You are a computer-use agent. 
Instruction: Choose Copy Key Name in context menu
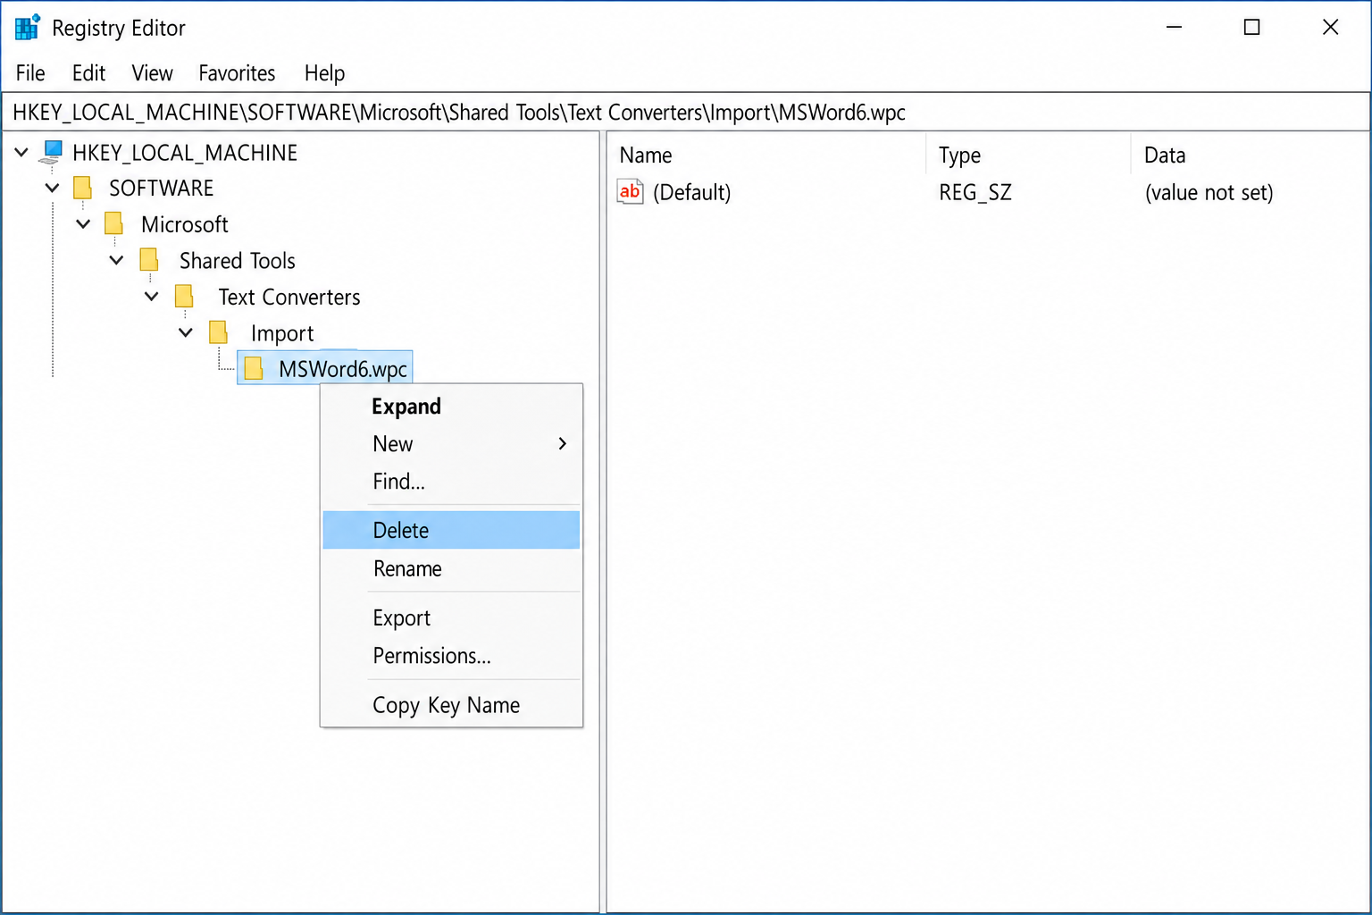tap(451, 705)
